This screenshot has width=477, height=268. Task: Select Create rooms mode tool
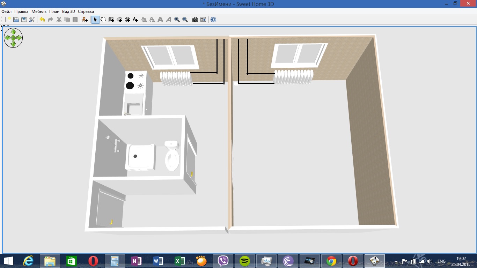point(119,20)
